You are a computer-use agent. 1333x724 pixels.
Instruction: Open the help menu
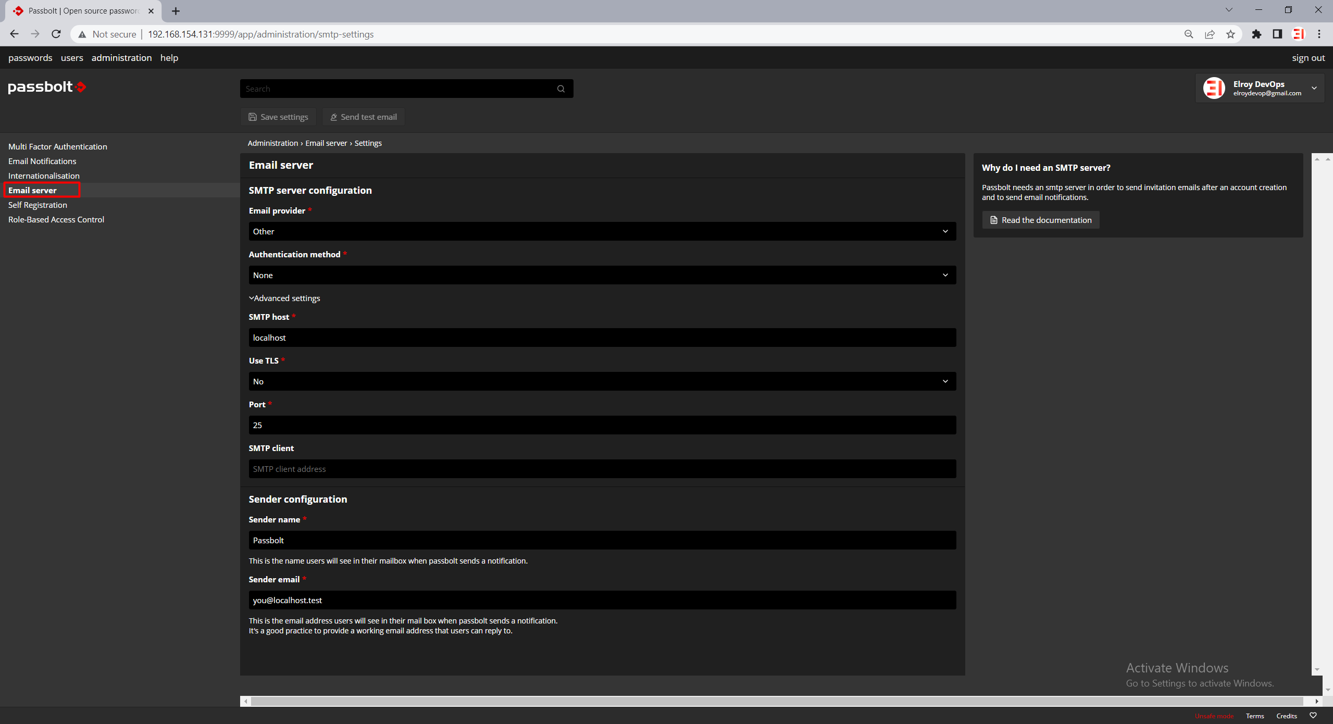click(x=169, y=58)
